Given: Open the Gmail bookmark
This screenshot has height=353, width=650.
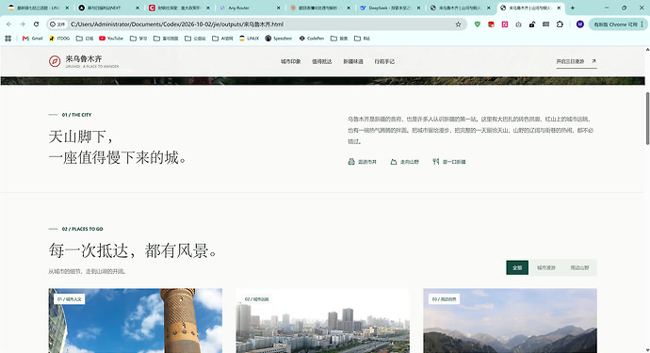Looking at the screenshot, I should point(33,39).
